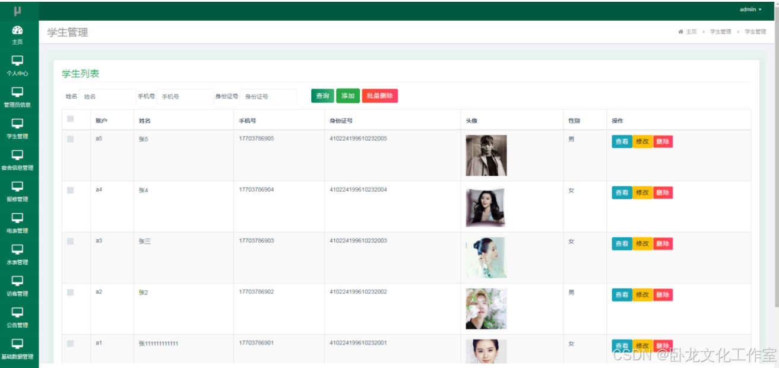Click ID number 410224199610232002

tap(358, 291)
